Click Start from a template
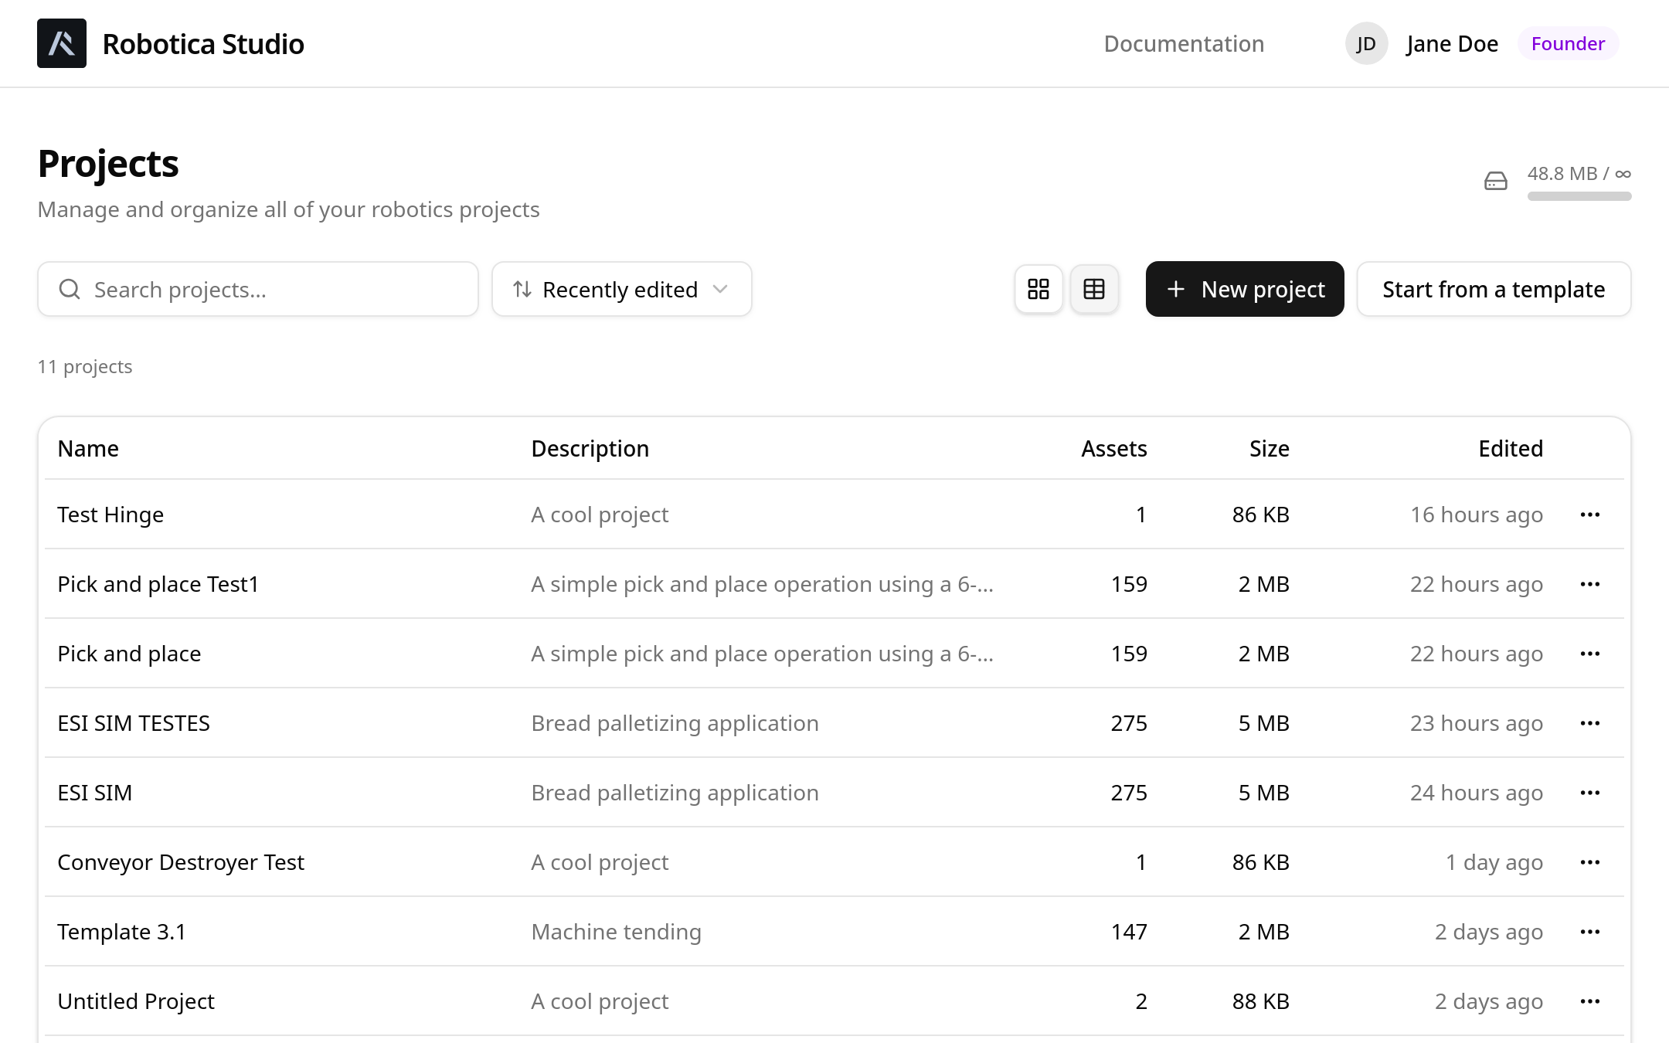The image size is (1669, 1043). point(1493,289)
